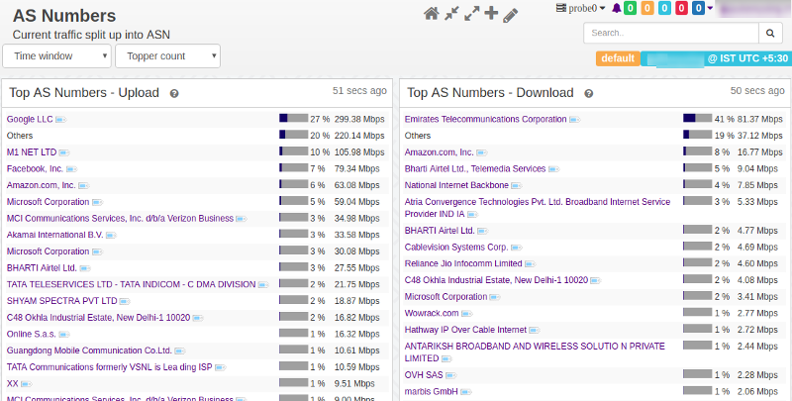Click the key icon beside Google LLC

point(60,119)
